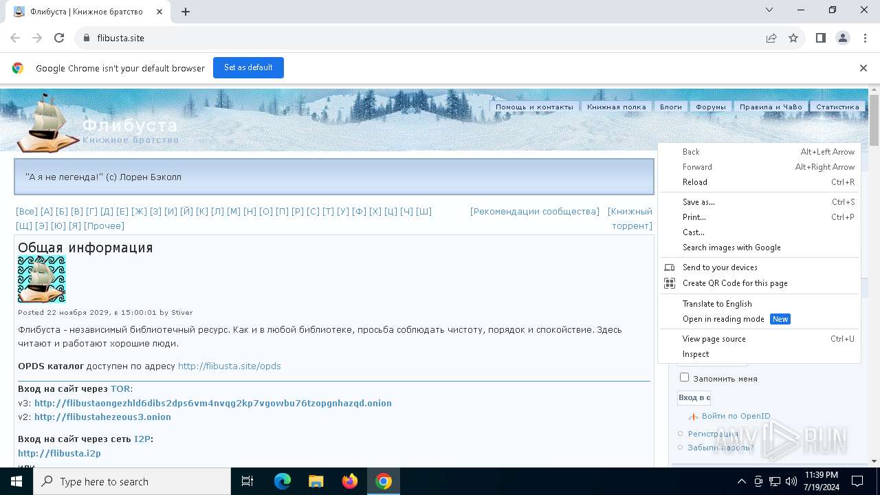
Task: Click the browser Back arrow icon
Action: click(x=15, y=38)
